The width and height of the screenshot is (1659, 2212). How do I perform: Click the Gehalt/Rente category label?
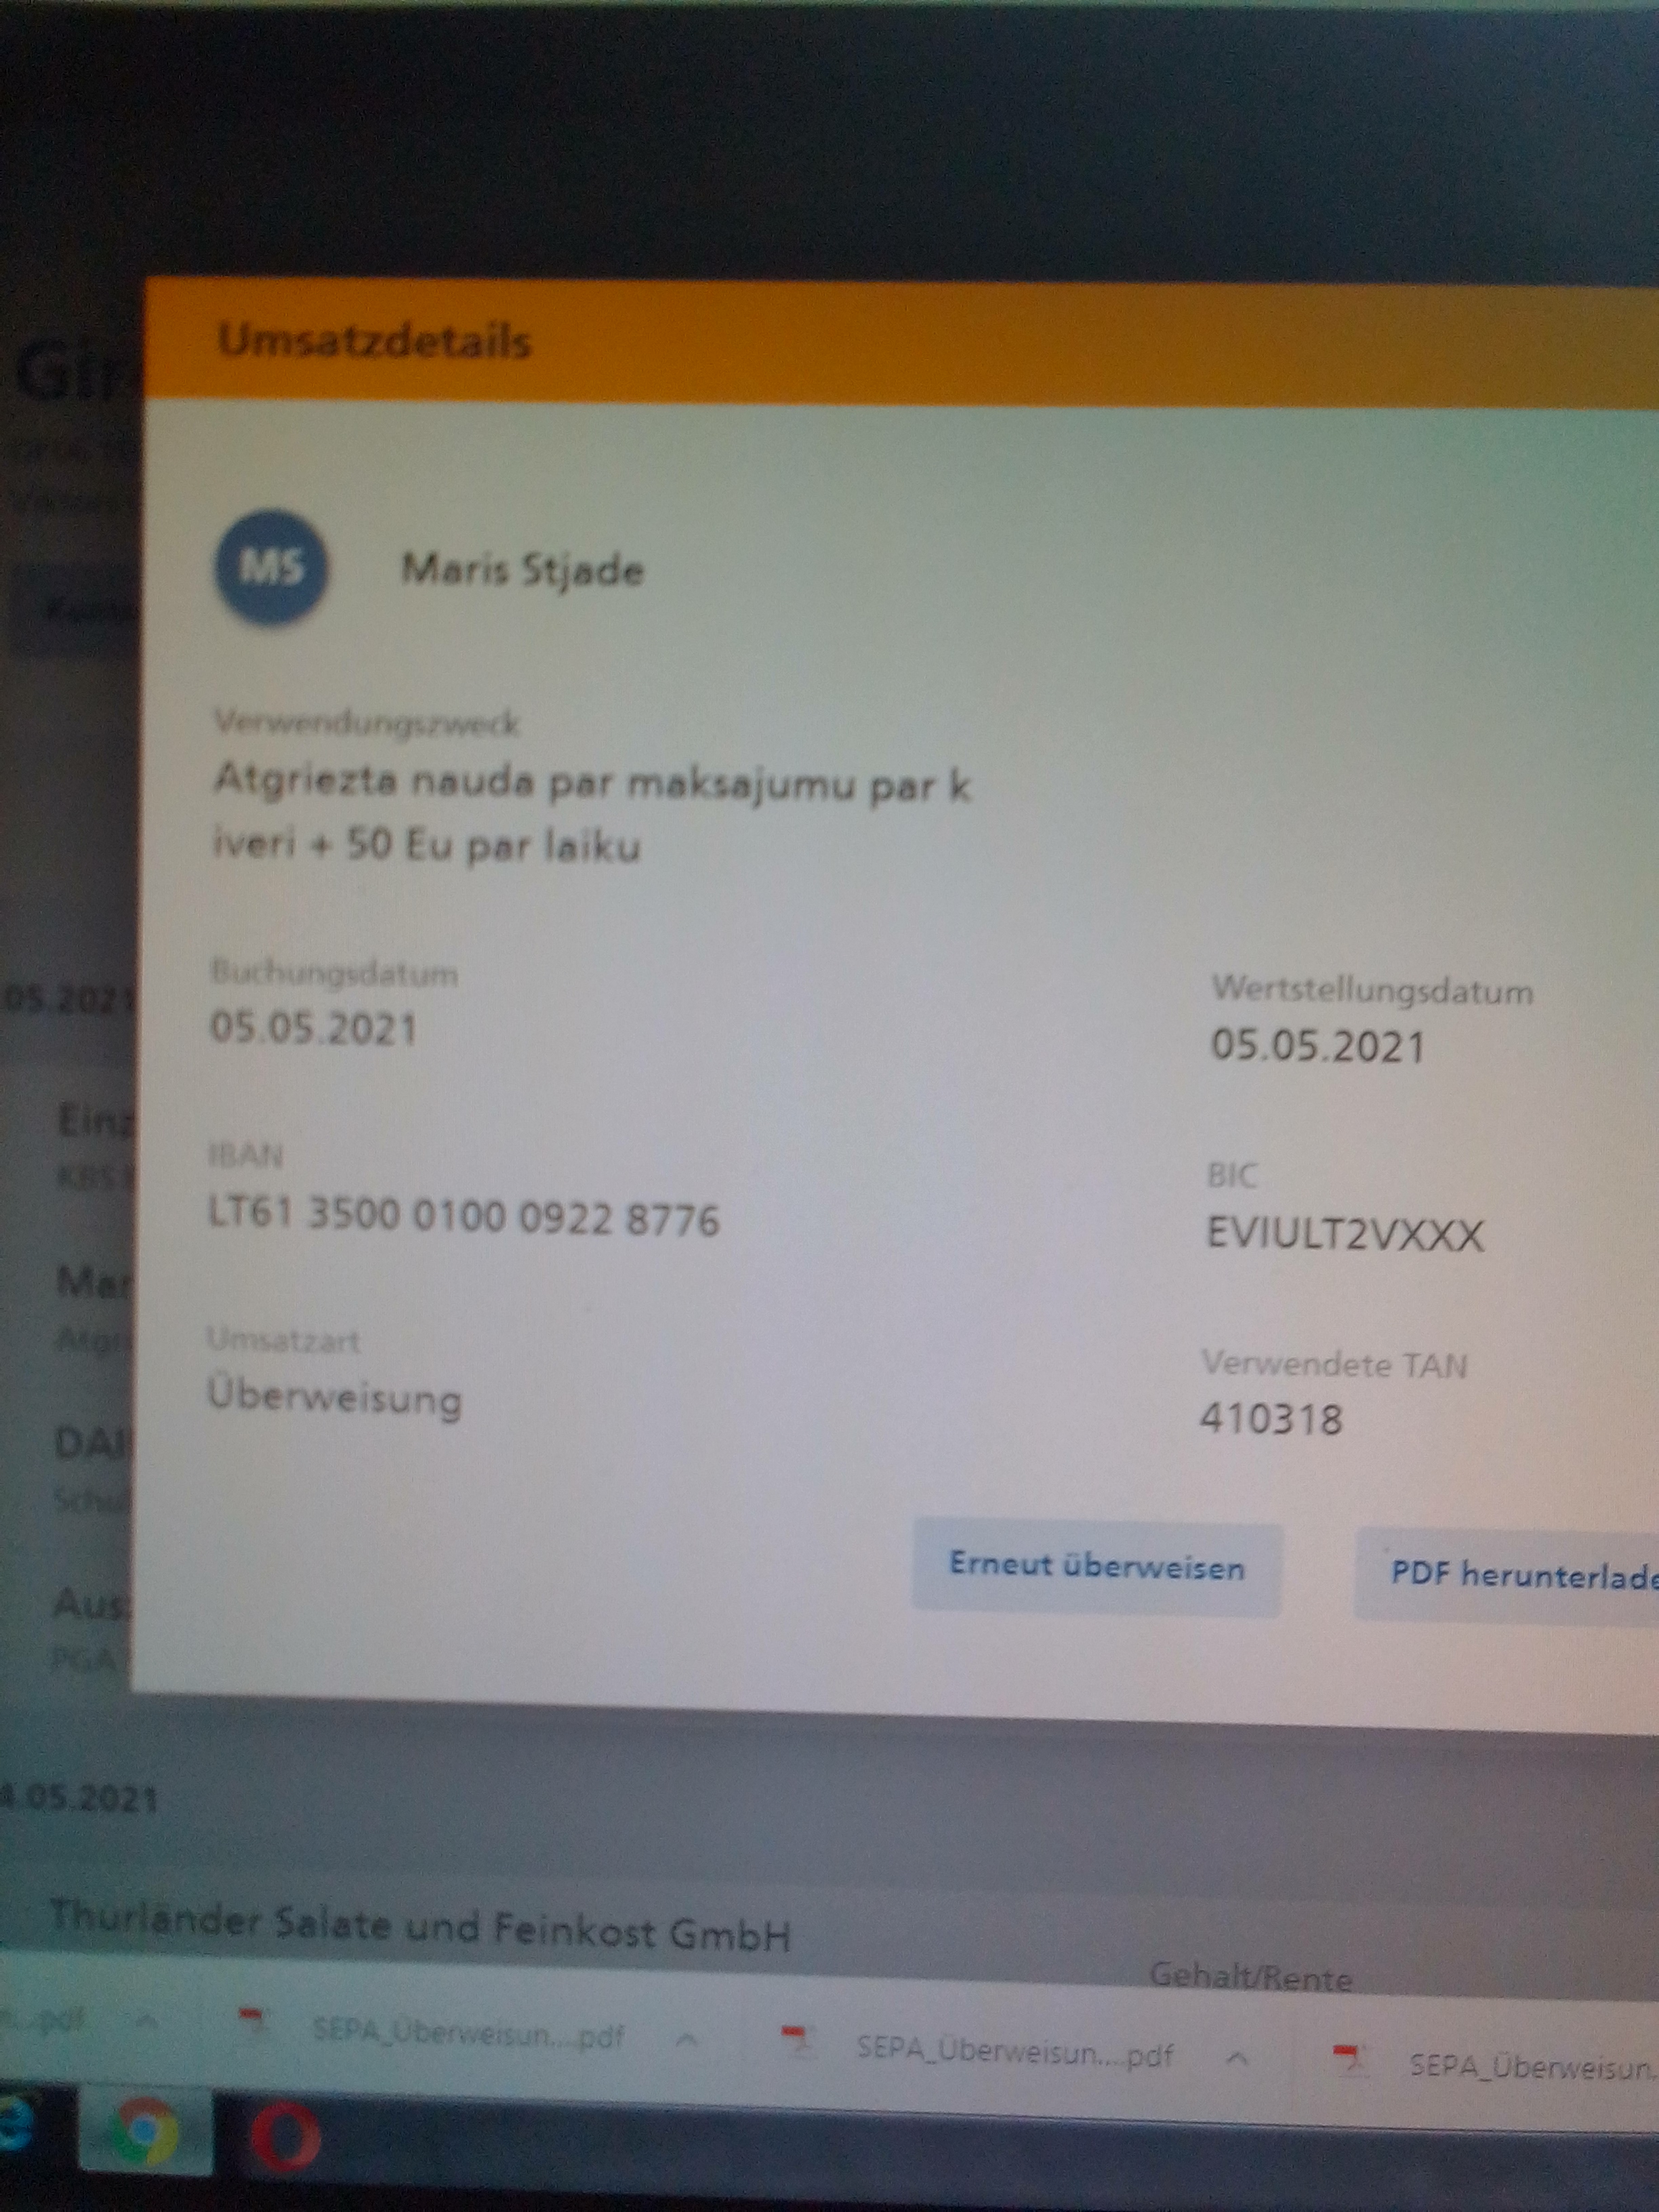coord(1250,1976)
